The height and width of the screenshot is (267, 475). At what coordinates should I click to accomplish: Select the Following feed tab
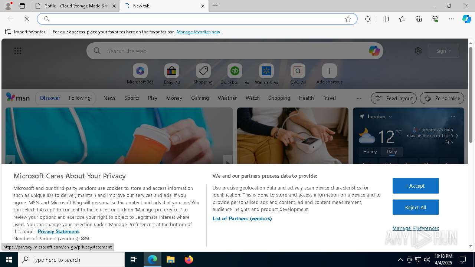coord(79,98)
